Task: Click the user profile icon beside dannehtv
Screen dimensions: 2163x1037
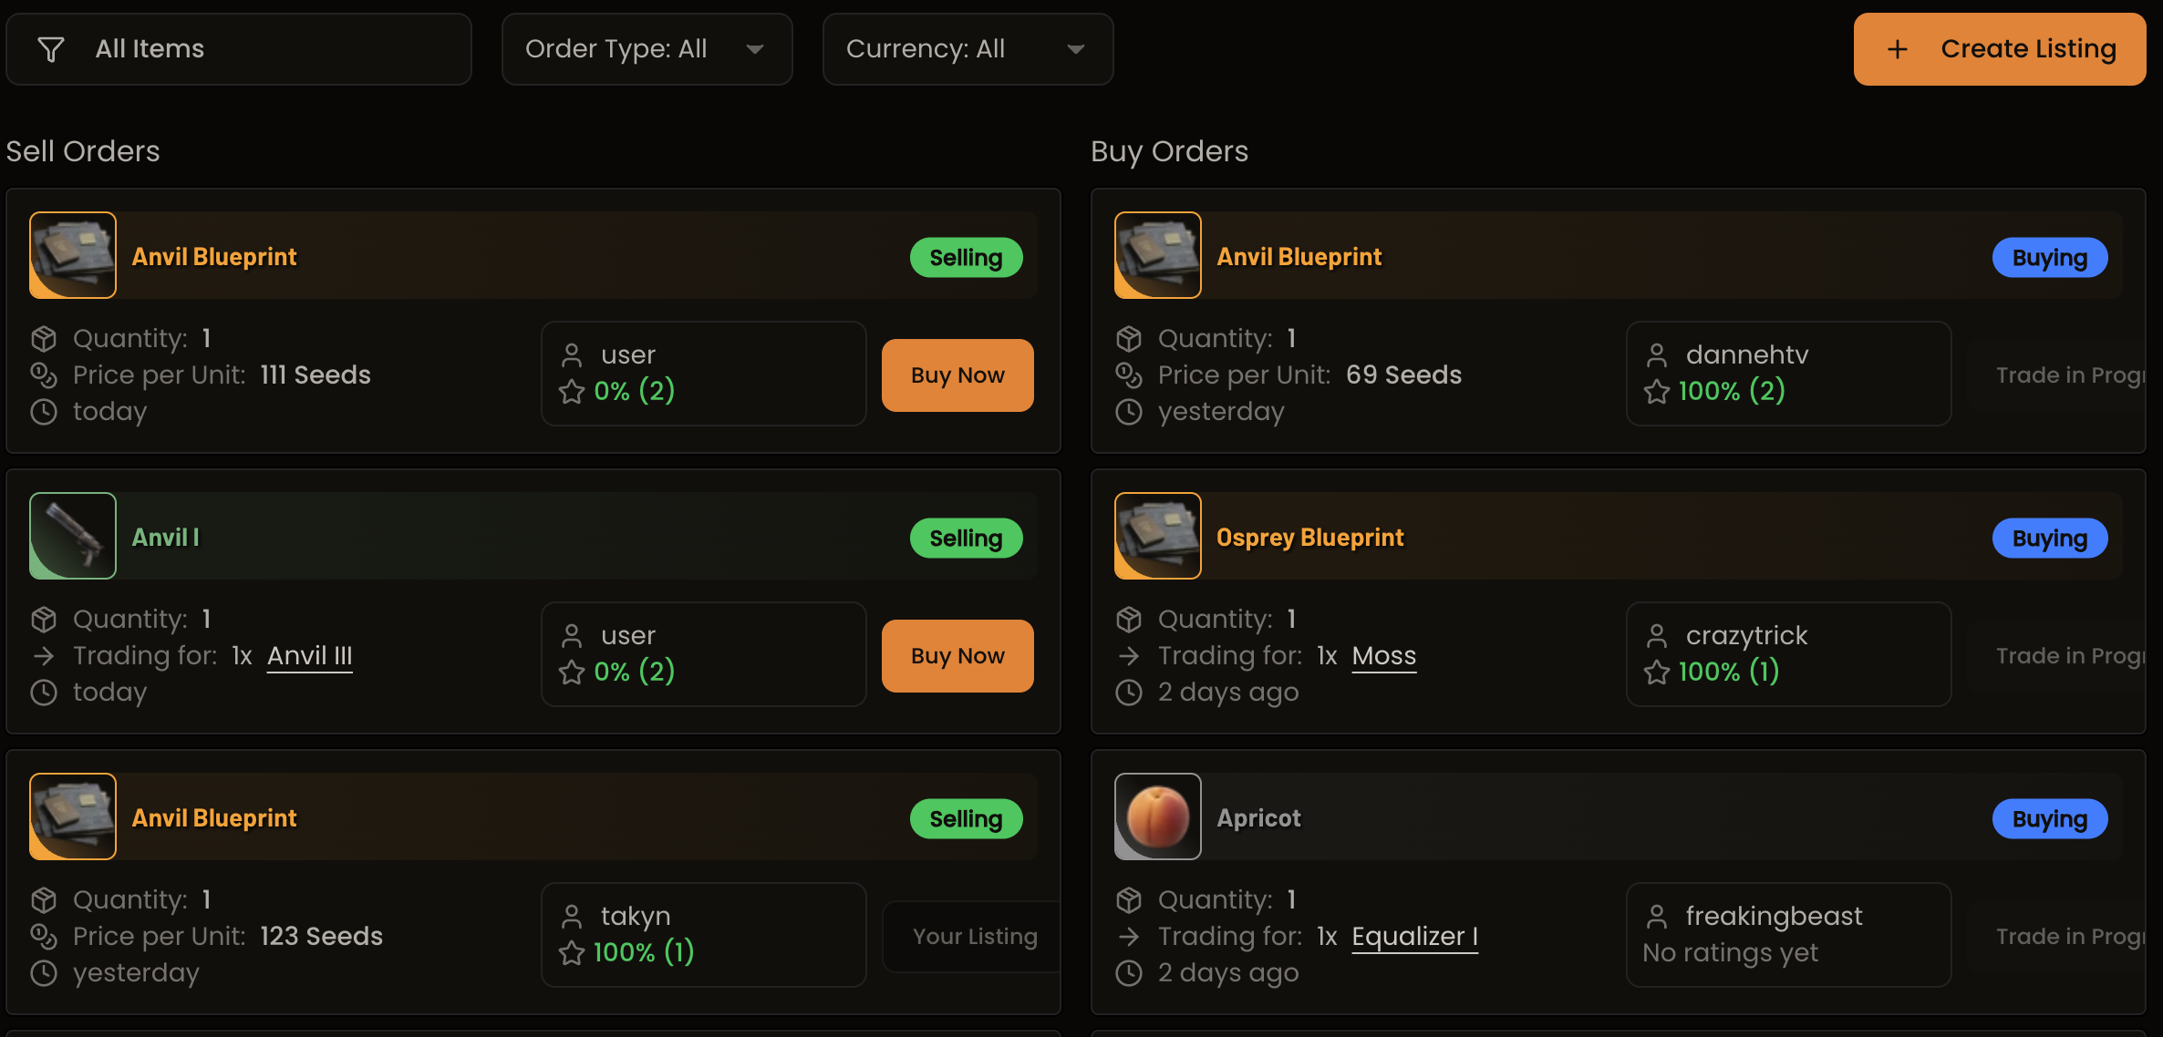Action: point(1658,355)
